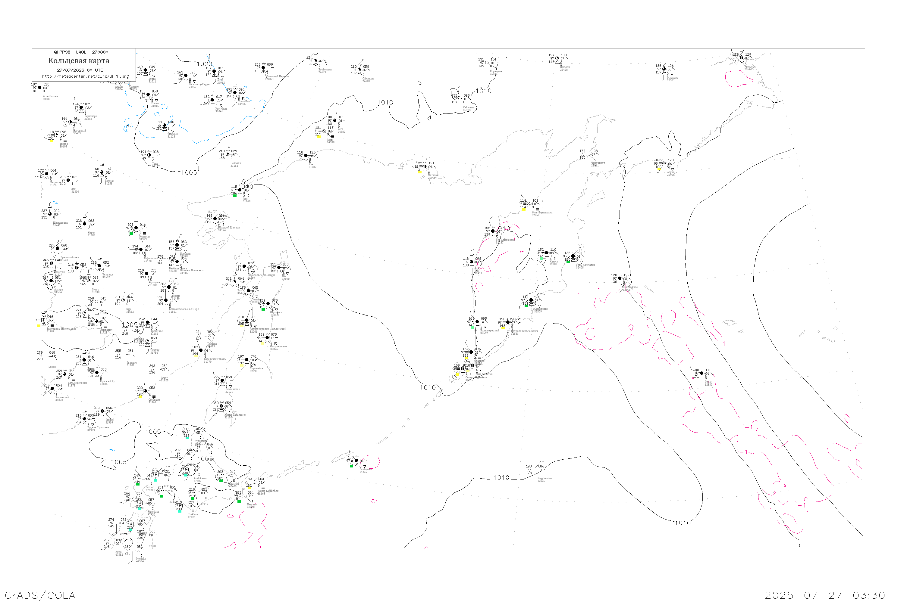Click the Семлячики station filled circle
This screenshot has height=602, width=904.
(531, 300)
